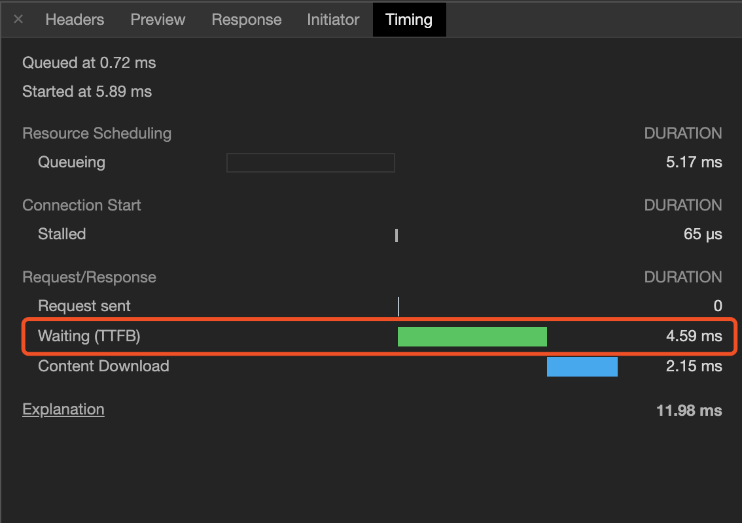Viewport: 742px width, 523px height.
Task: Click the green Waiting (TTFB) bar
Action: pyautogui.click(x=472, y=336)
